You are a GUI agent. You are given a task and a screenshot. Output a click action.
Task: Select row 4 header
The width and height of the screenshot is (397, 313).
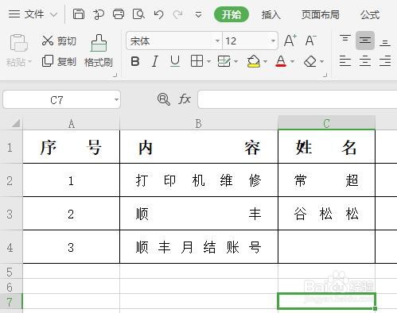[x=10, y=247]
